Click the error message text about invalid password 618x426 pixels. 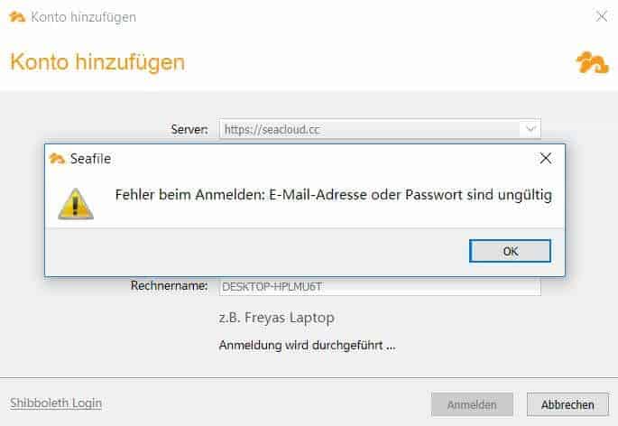point(334,195)
